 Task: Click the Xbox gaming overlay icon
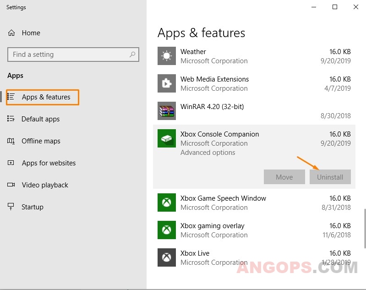[x=167, y=230]
